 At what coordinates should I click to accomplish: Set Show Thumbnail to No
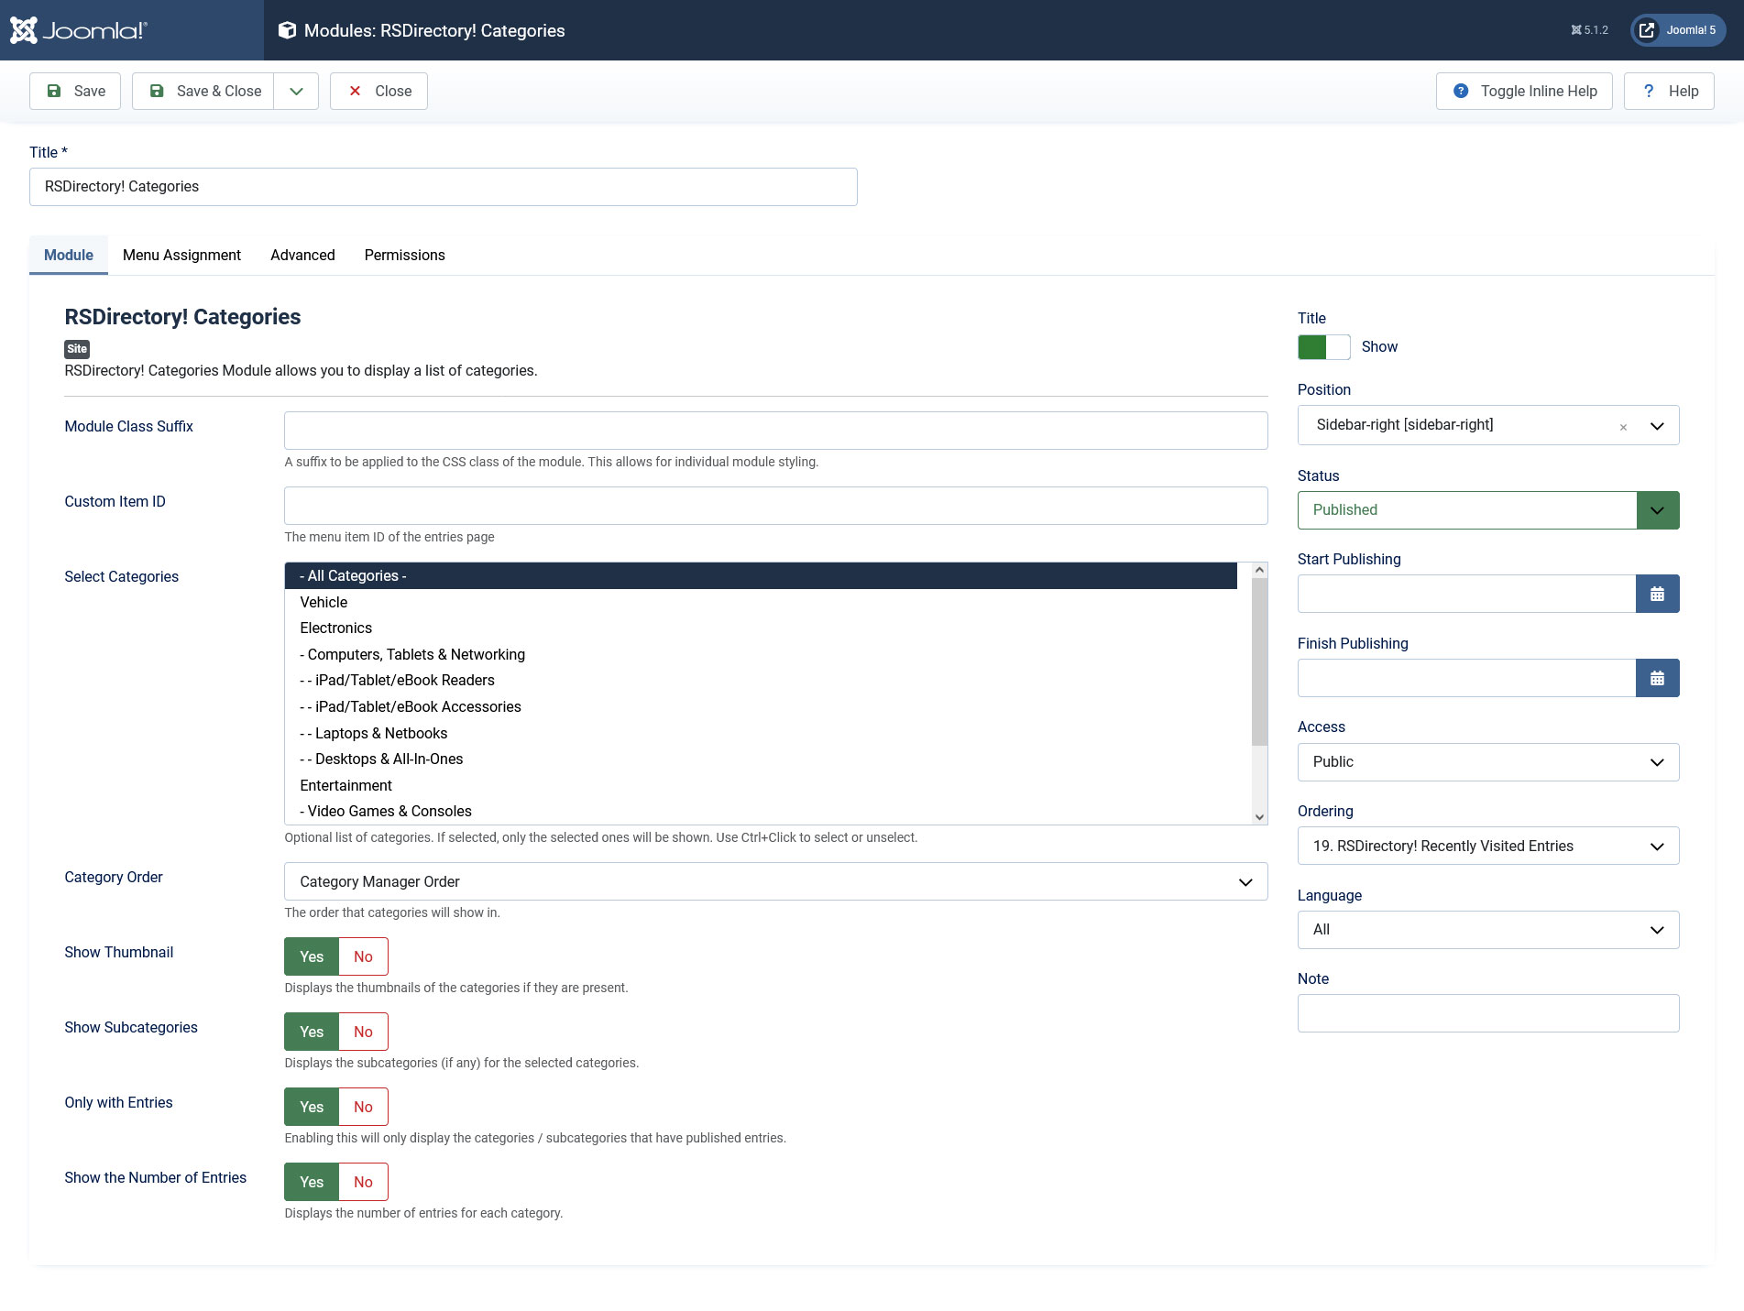click(x=364, y=956)
